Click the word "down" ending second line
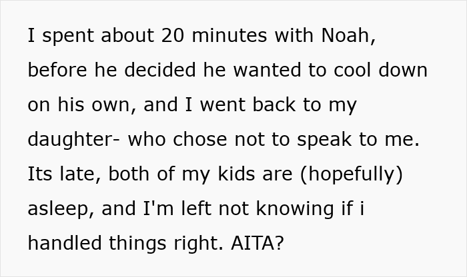 coord(403,70)
